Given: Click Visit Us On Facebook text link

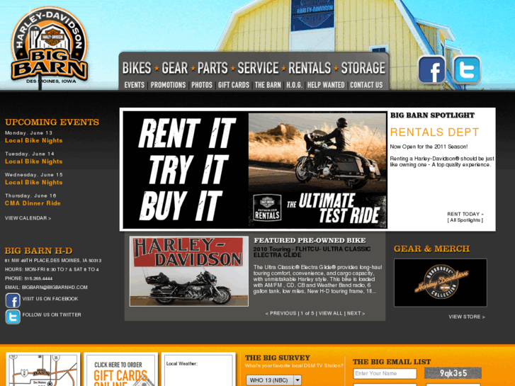Looking at the screenshot, I should 50,299.
